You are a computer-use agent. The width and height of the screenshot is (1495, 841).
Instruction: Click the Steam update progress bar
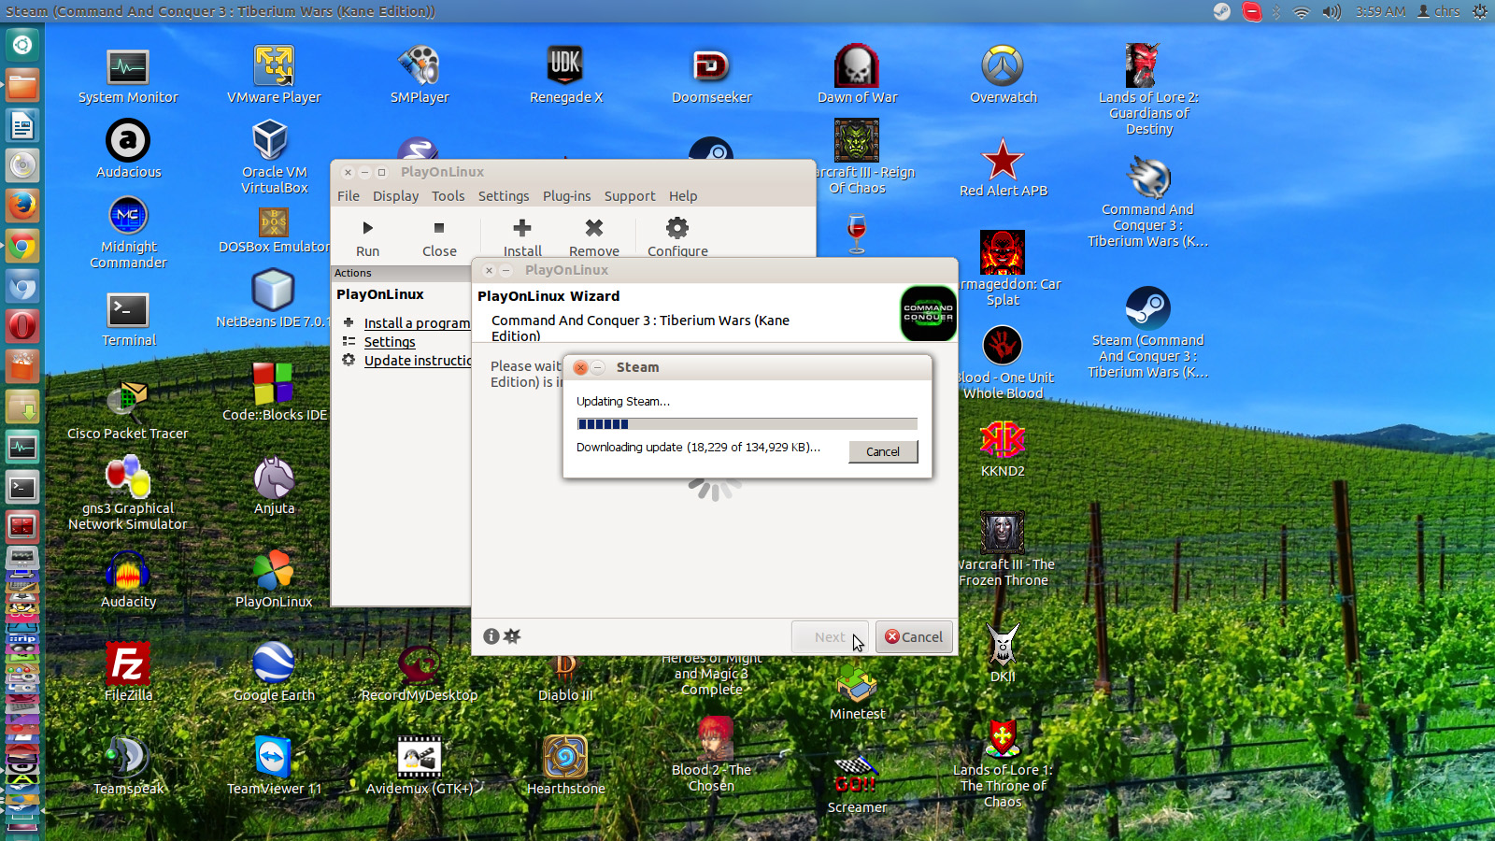pos(747,424)
